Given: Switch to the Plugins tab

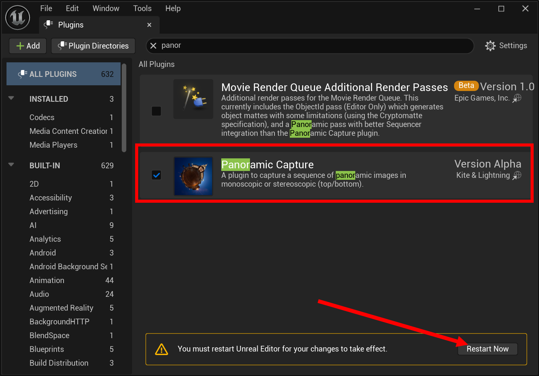Looking at the screenshot, I should pyautogui.click(x=99, y=25).
